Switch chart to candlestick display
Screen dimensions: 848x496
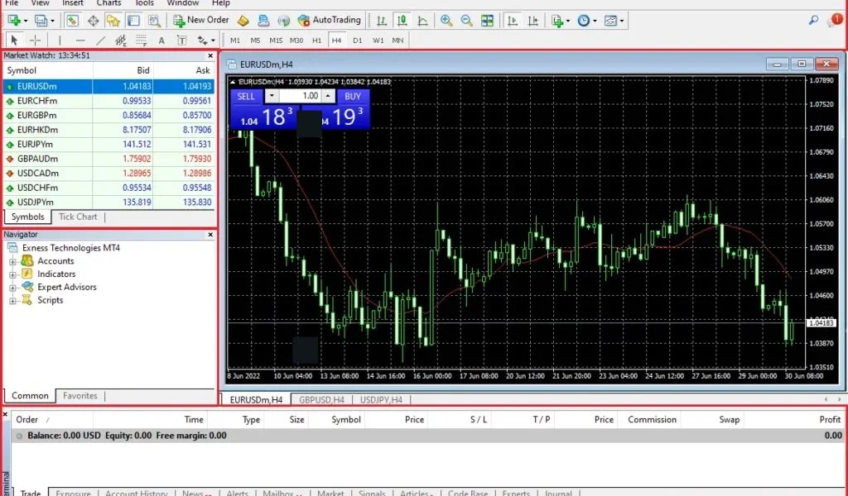tap(402, 20)
